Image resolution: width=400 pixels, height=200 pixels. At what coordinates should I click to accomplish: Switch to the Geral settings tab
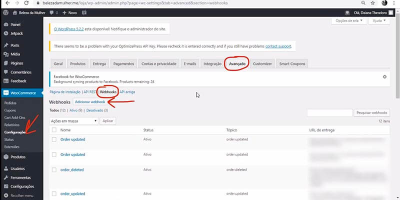click(x=58, y=64)
